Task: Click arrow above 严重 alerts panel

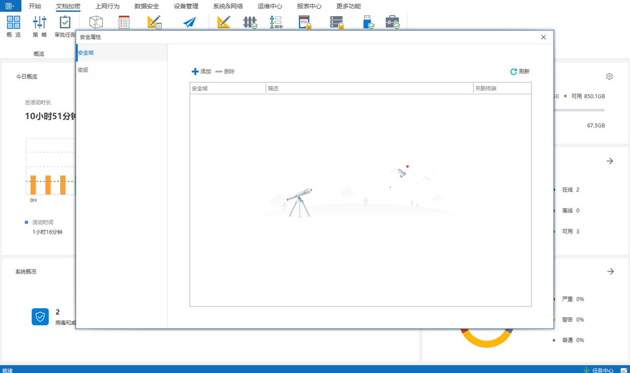Action: 610,272
